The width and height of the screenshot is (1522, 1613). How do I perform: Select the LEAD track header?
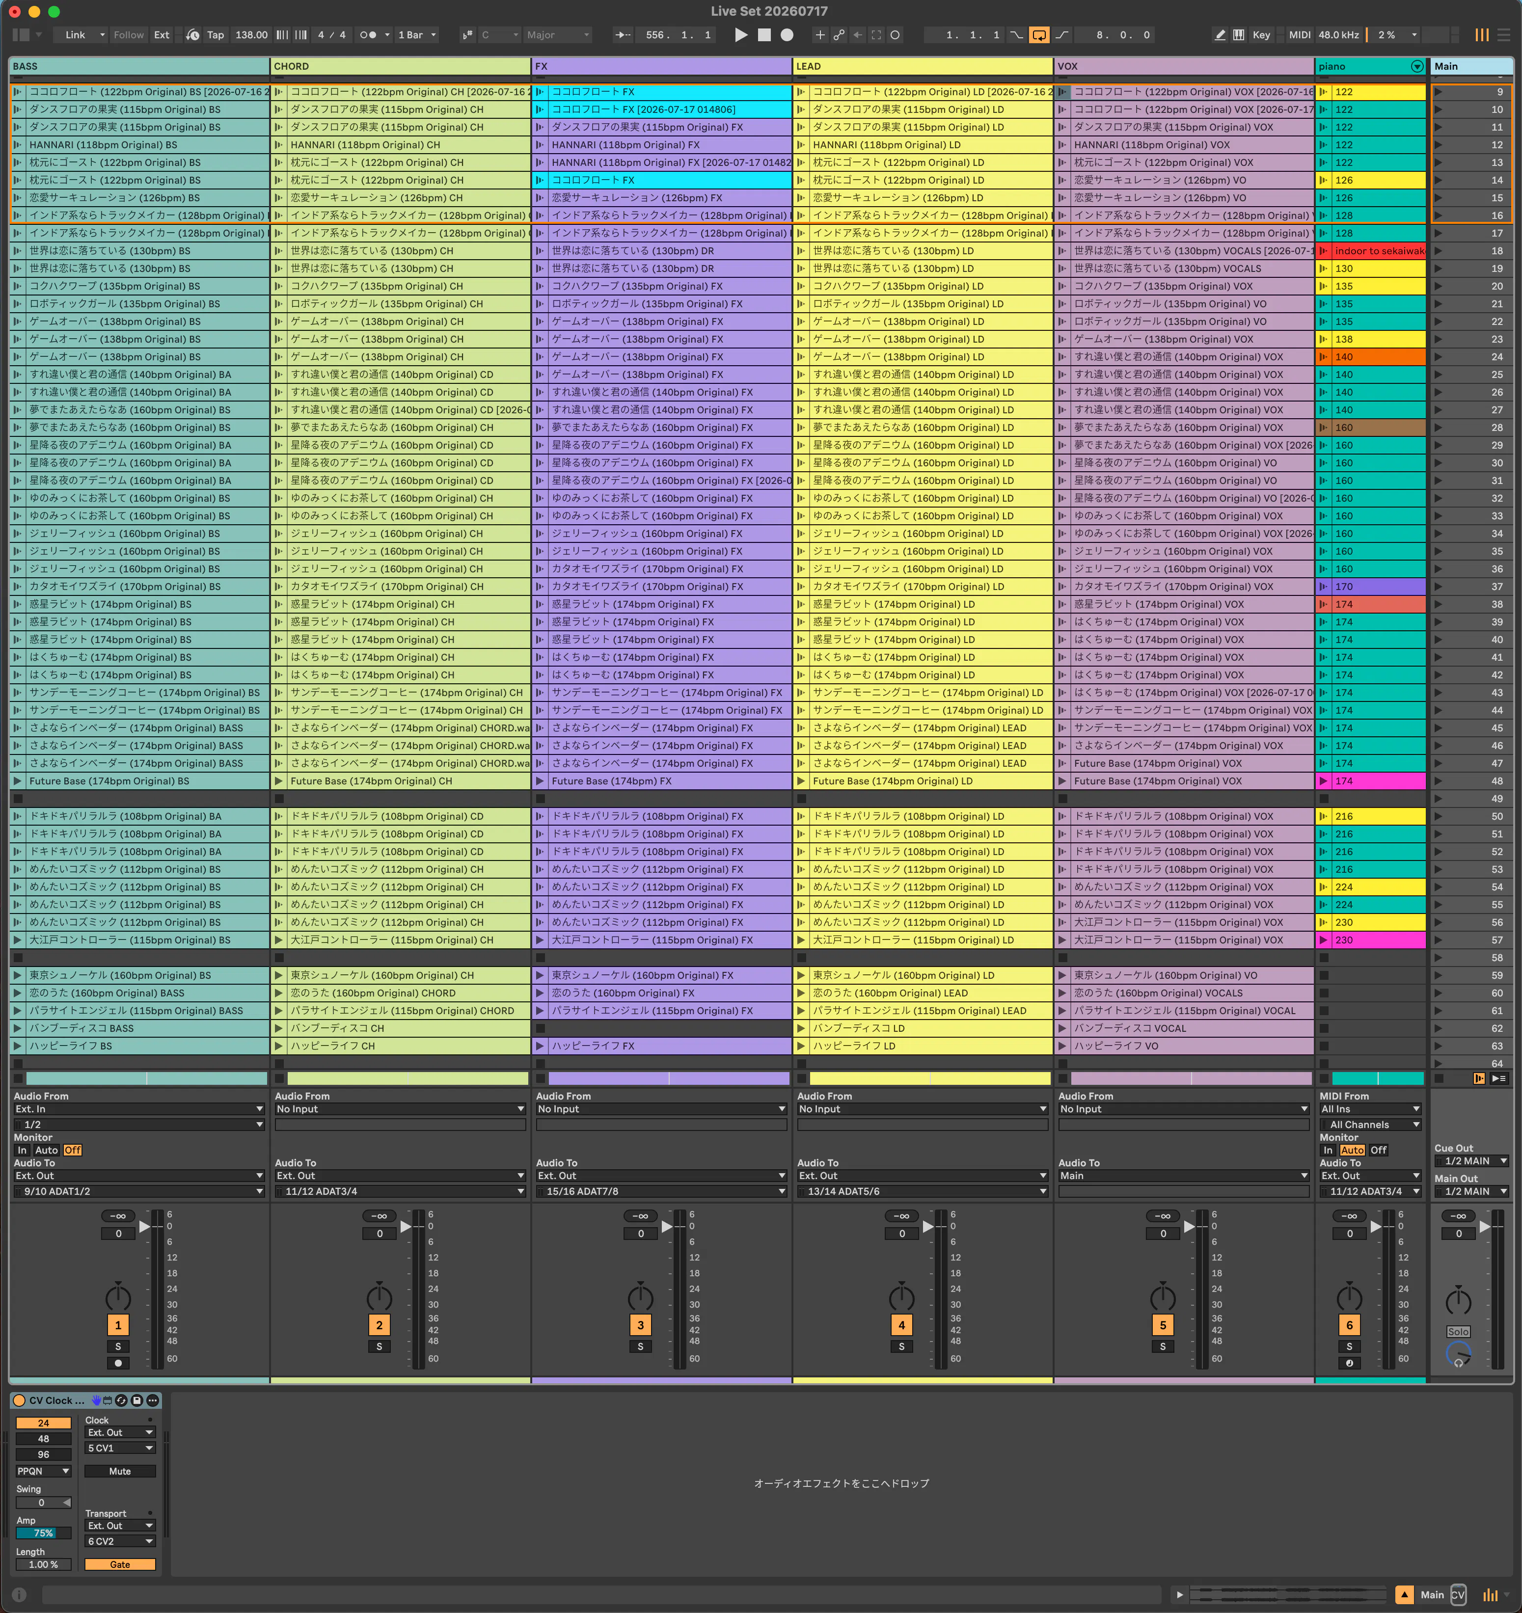point(923,67)
